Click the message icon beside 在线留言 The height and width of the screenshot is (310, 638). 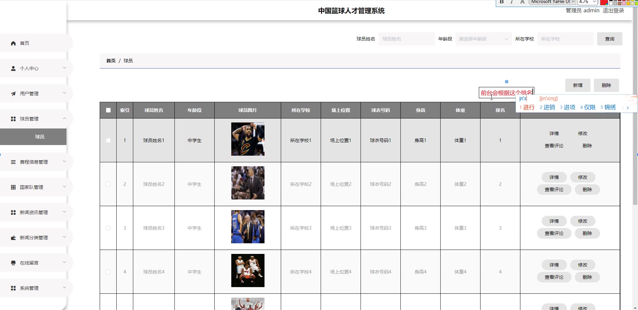pos(13,263)
